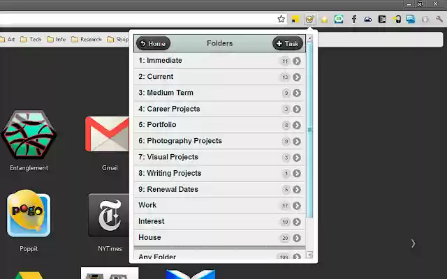Image resolution: width=447 pixels, height=279 pixels.
Task: Expand arrow on 6: Photography Projects row
Action: coord(297,142)
